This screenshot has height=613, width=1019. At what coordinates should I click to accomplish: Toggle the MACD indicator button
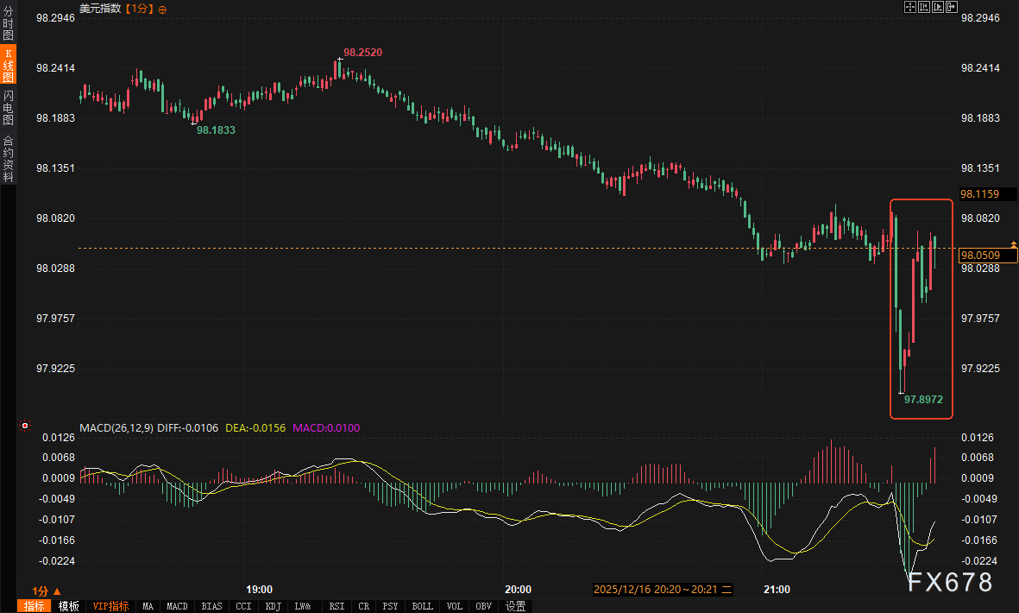177,606
